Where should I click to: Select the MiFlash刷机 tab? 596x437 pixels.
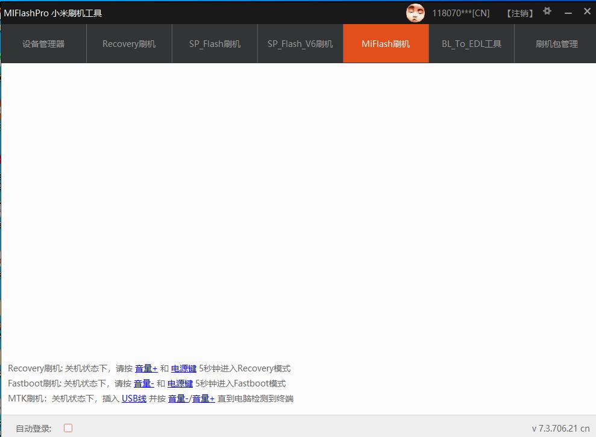coord(386,43)
